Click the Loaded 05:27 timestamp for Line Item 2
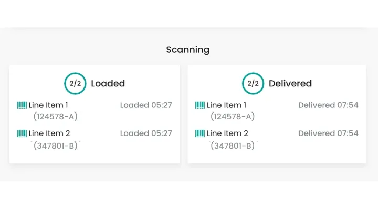 coord(146,133)
